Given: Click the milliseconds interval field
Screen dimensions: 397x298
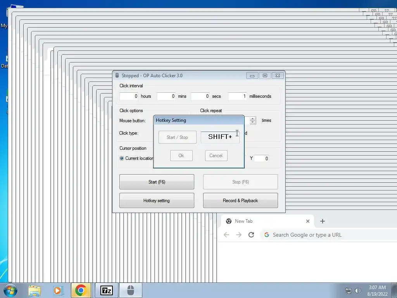Looking at the screenshot, I should click(x=238, y=96).
